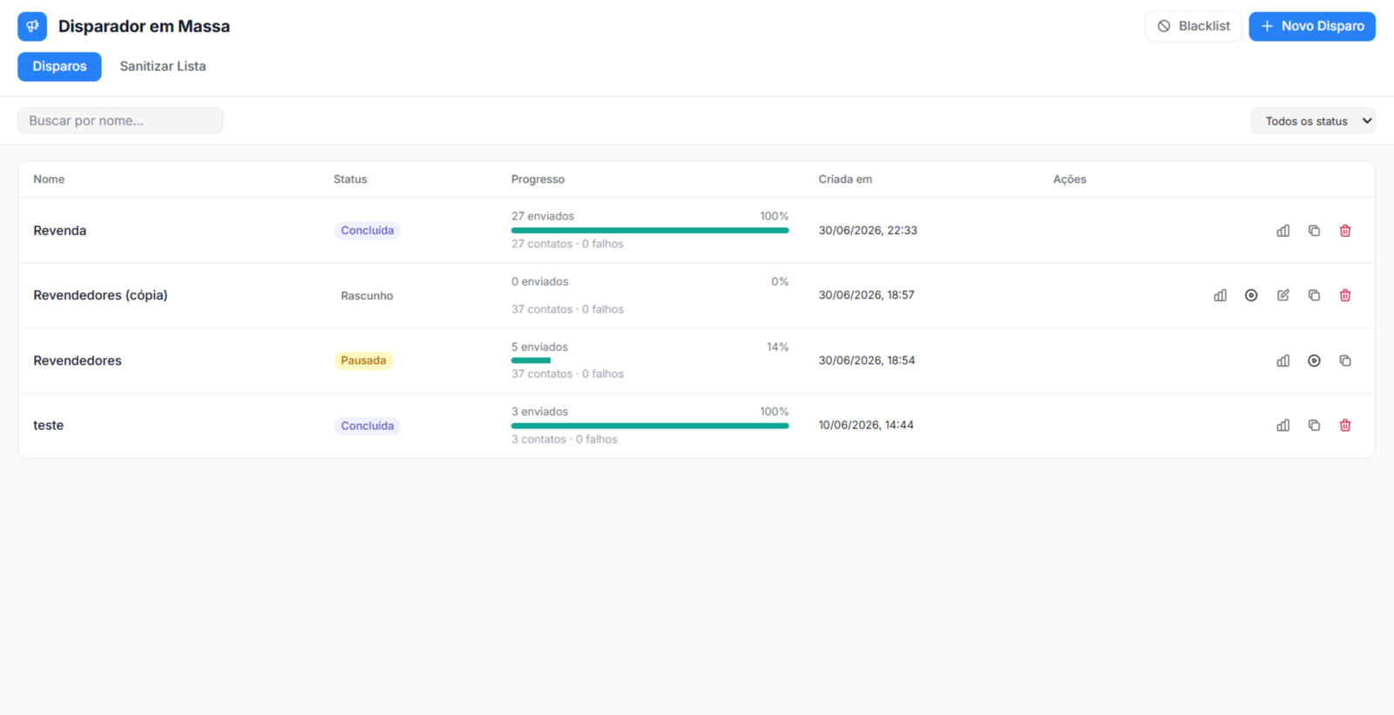Duplicate the paused Revendedores campaign
The width and height of the screenshot is (1394, 715).
point(1345,361)
